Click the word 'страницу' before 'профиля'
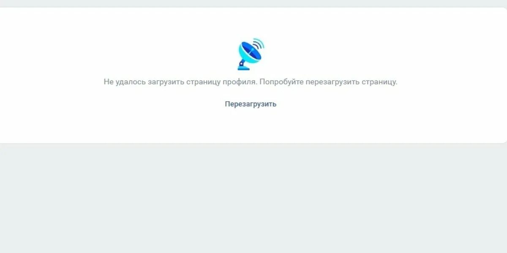 pos(203,82)
